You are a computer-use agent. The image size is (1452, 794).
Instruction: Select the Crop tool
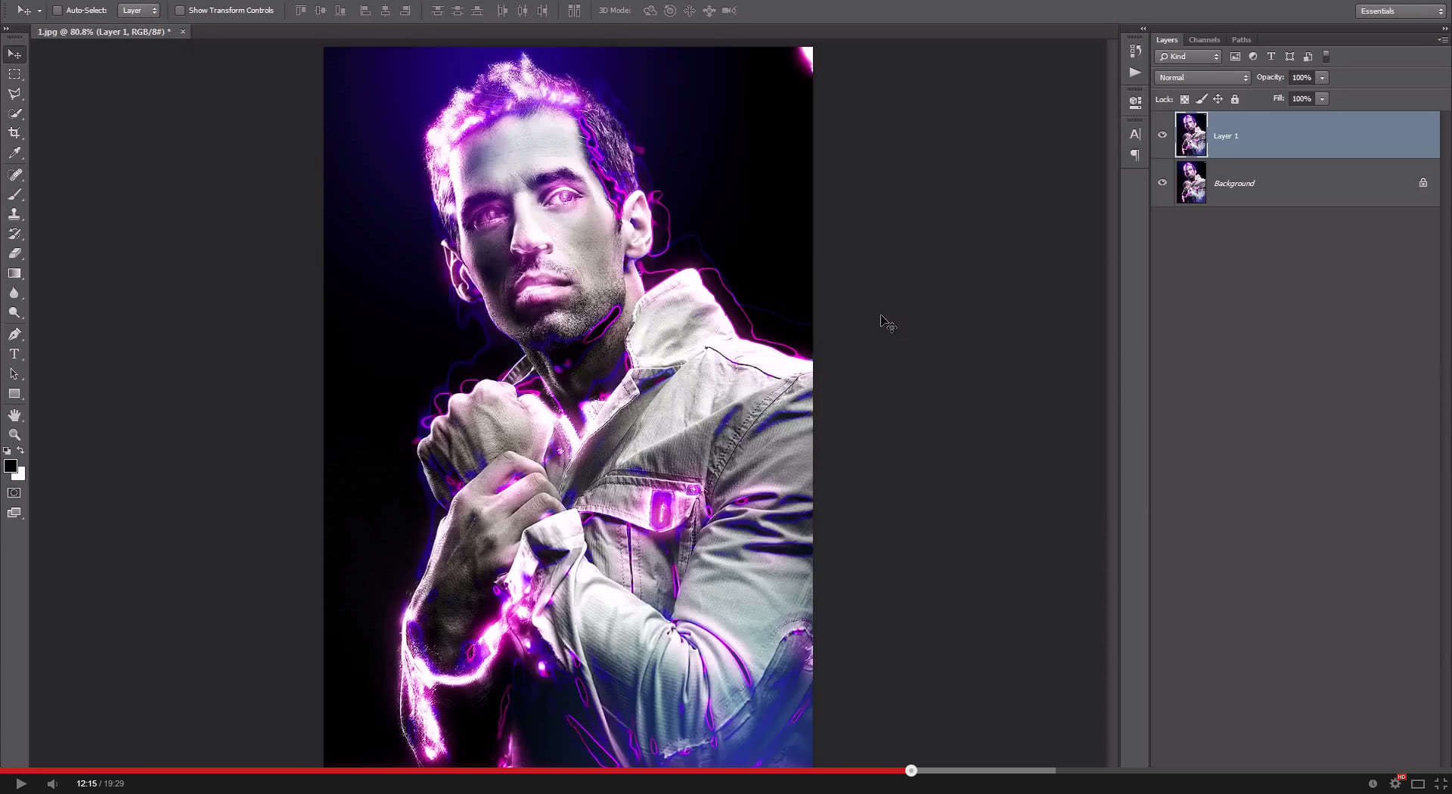tap(14, 133)
